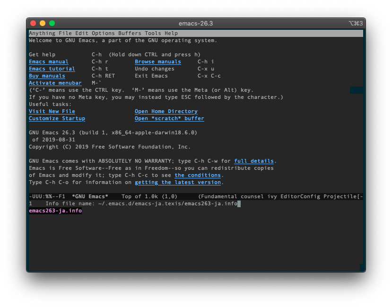Click the Buy manuals link
This screenshot has height=307, width=392.
pyautogui.click(x=47, y=76)
